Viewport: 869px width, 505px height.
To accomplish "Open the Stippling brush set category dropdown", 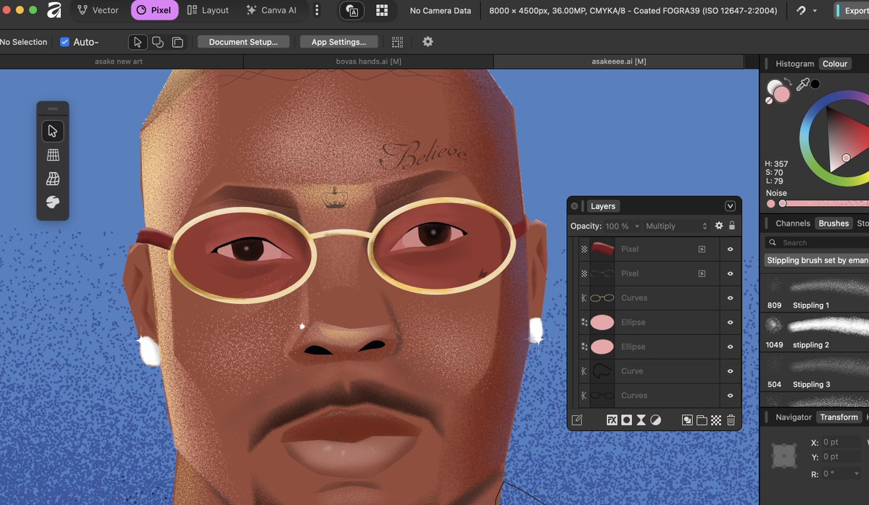I will click(x=817, y=260).
